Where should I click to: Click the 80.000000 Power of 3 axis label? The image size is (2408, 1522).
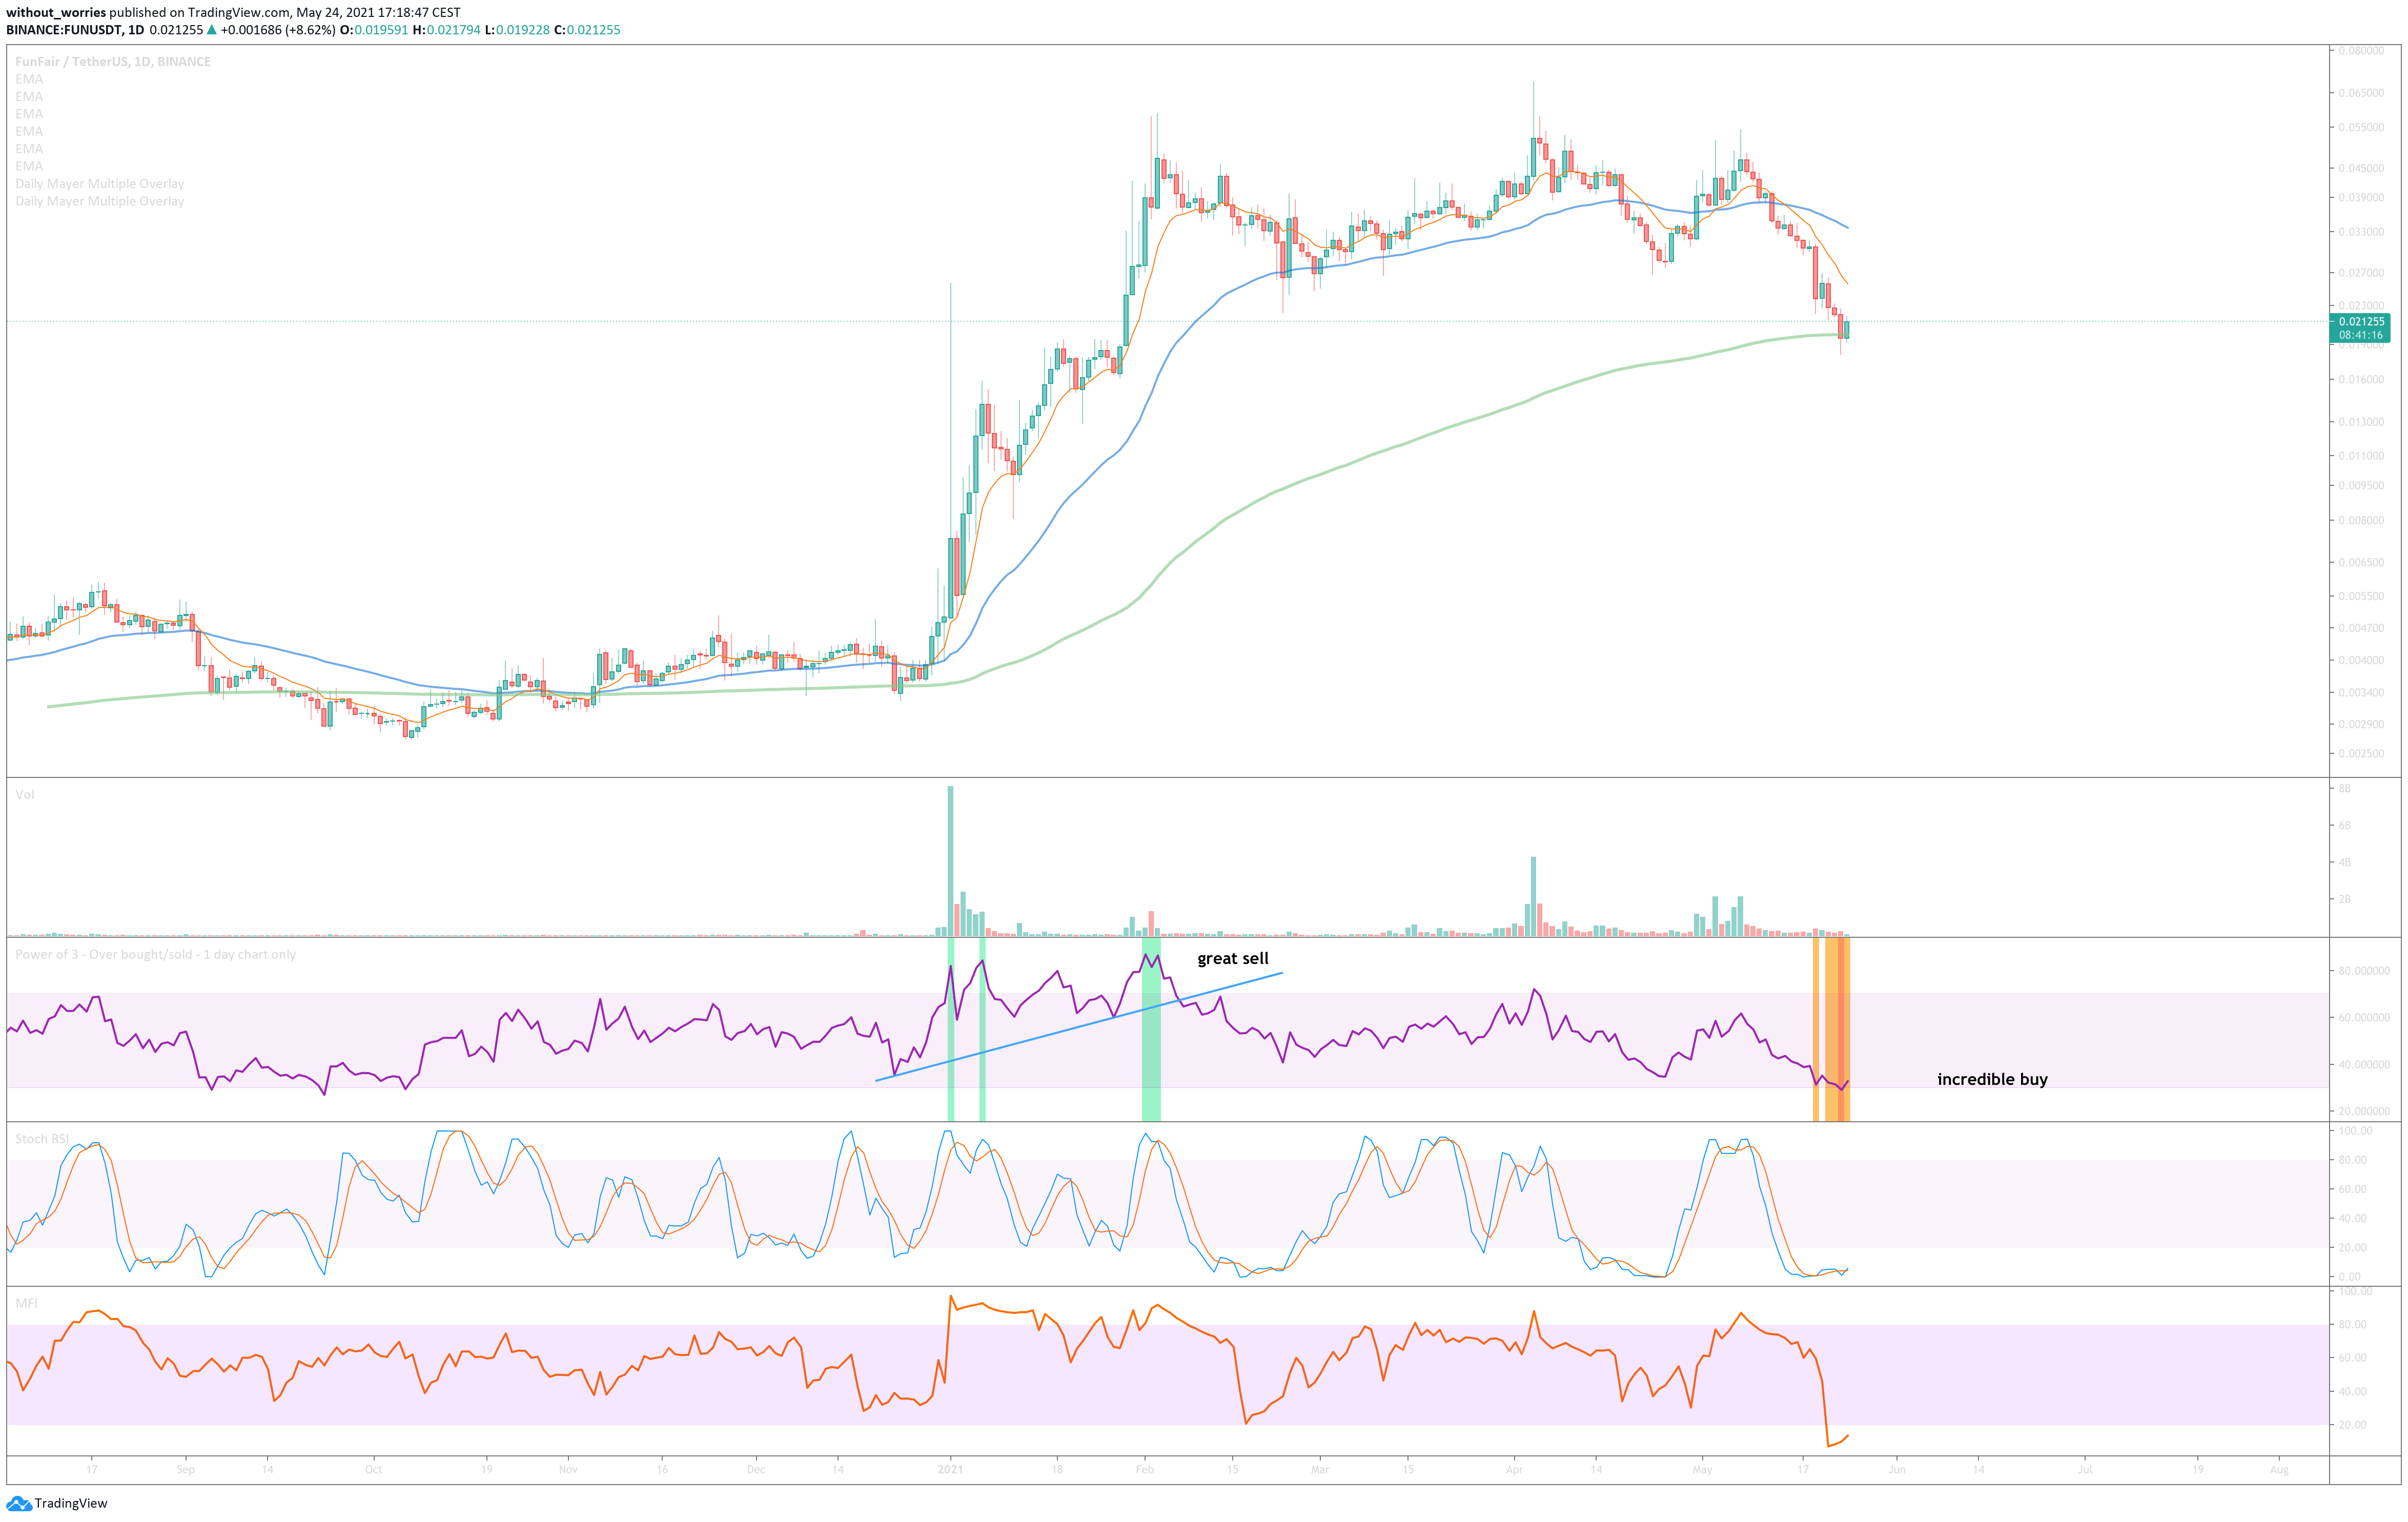pyautogui.click(x=2364, y=971)
